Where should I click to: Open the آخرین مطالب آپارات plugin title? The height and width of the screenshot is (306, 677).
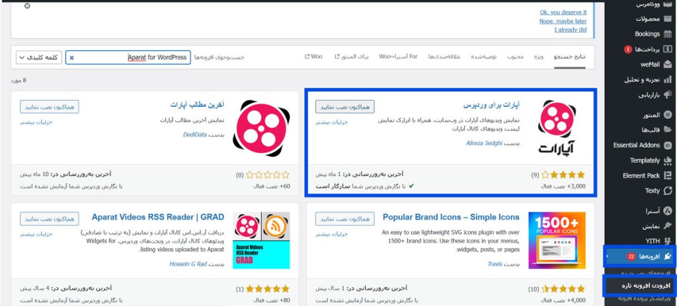(197, 105)
